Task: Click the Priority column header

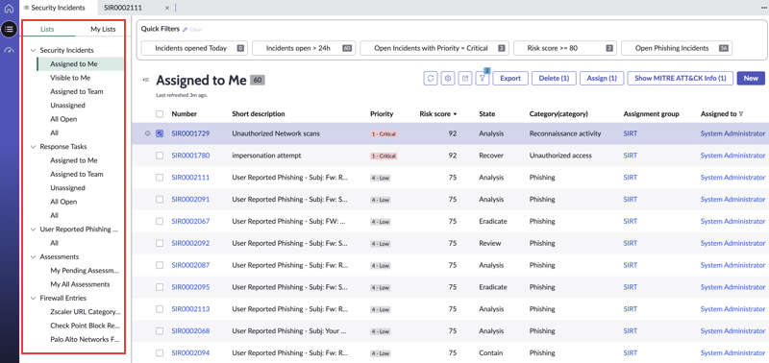Action: [382, 113]
